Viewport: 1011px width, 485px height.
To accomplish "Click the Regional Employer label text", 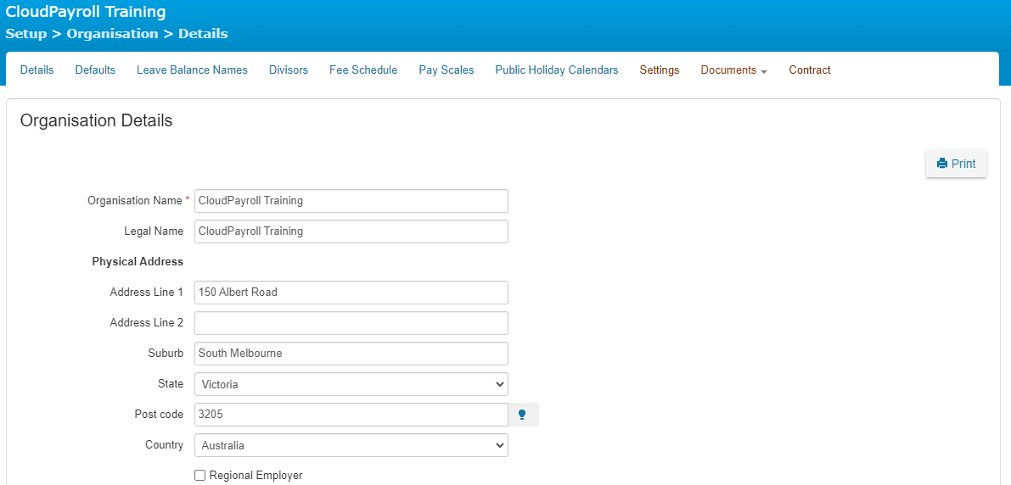I will pyautogui.click(x=256, y=476).
